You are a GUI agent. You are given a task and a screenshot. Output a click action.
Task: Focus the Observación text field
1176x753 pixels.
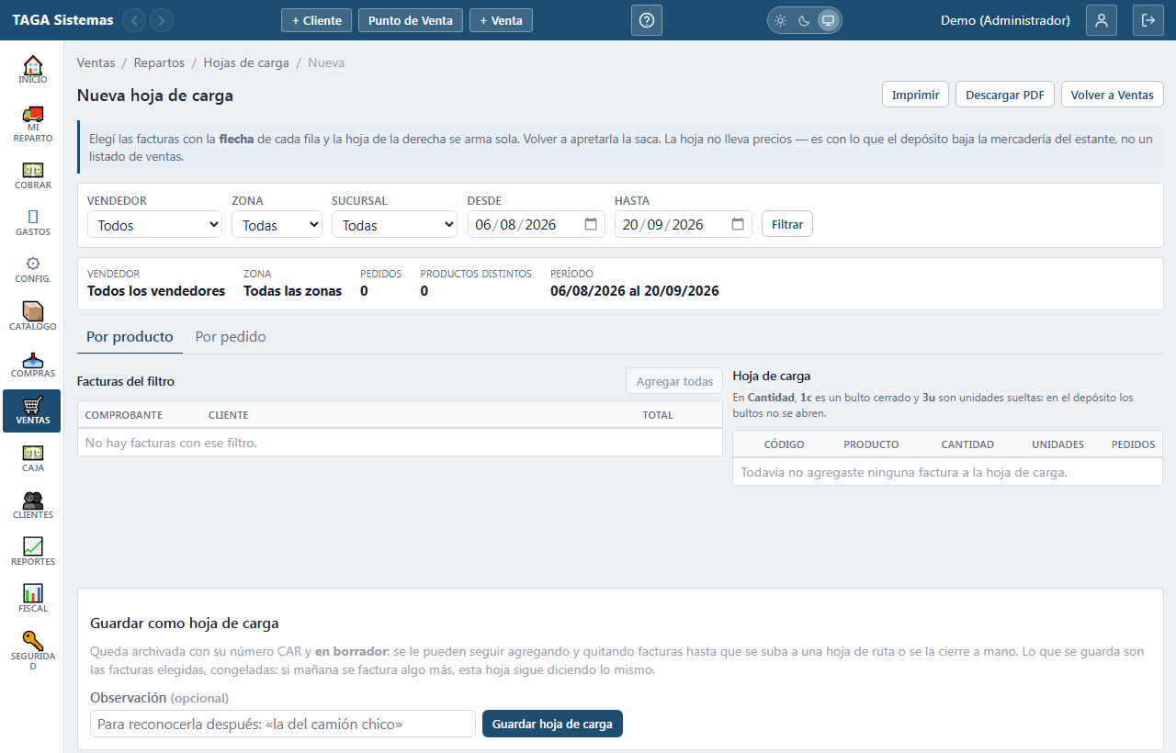point(283,724)
